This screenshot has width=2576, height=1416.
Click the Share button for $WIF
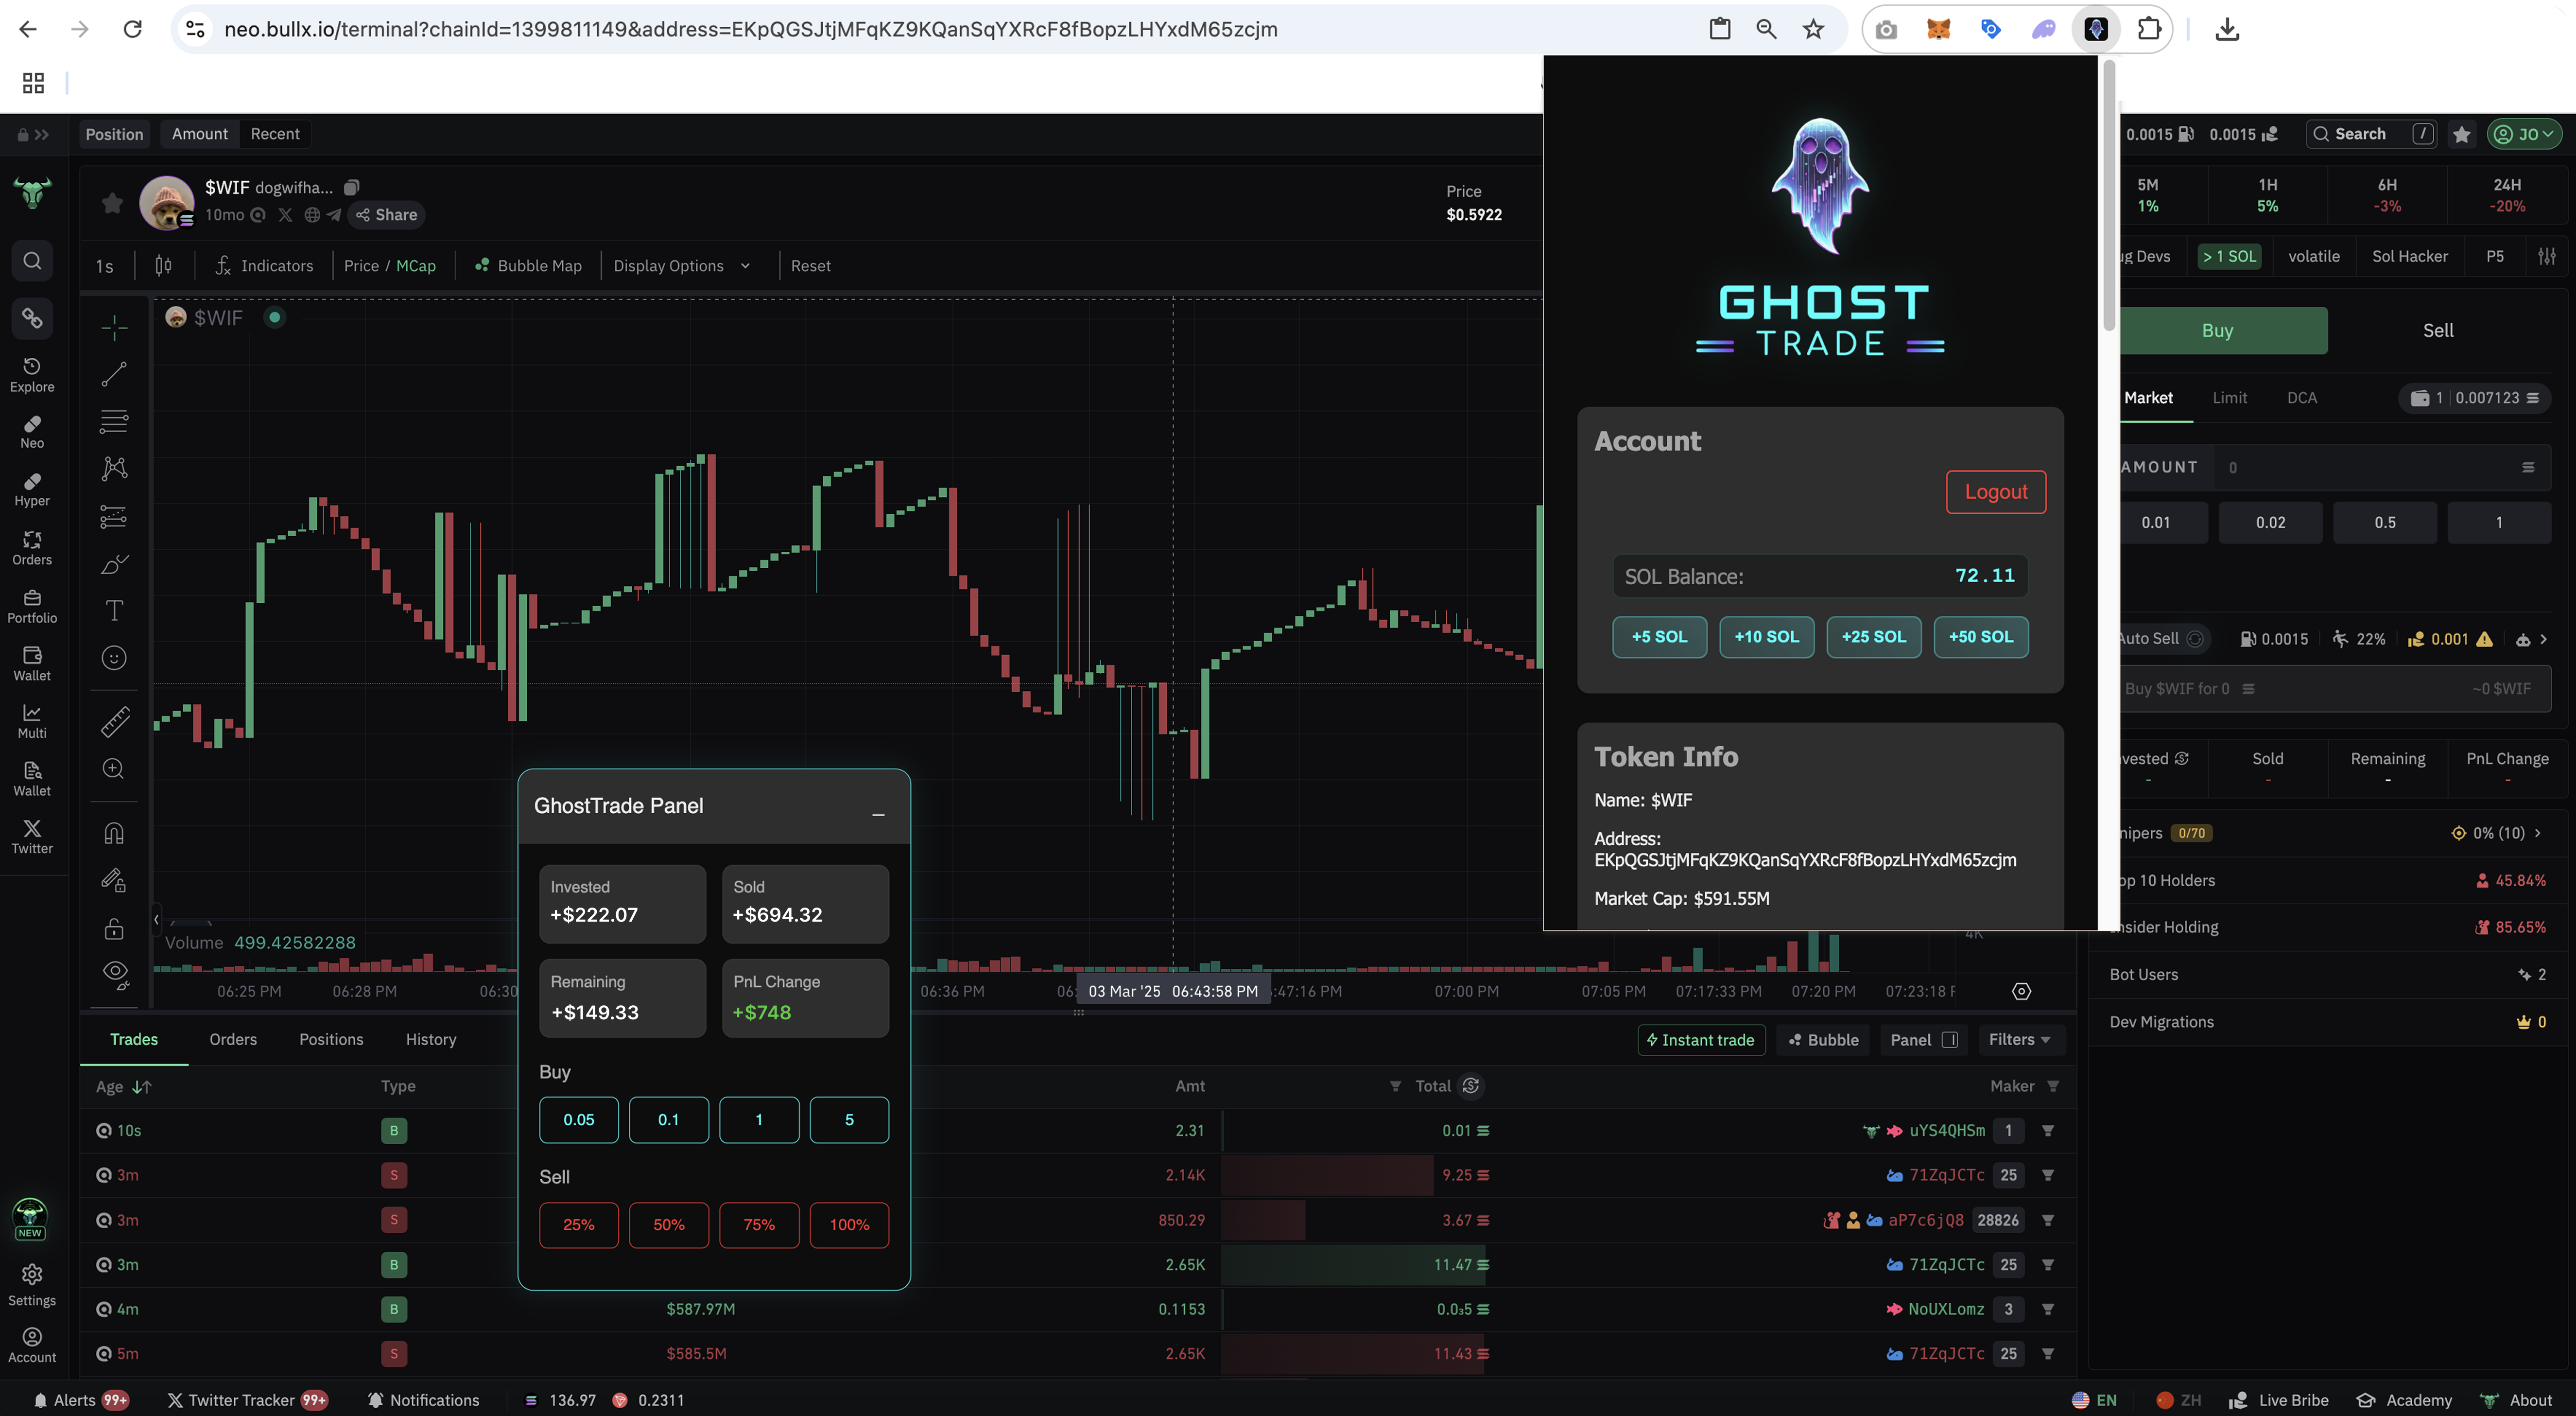click(x=386, y=214)
